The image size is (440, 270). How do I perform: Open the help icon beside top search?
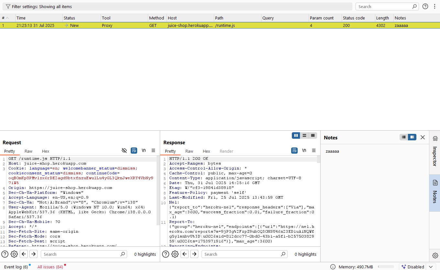point(425,6)
